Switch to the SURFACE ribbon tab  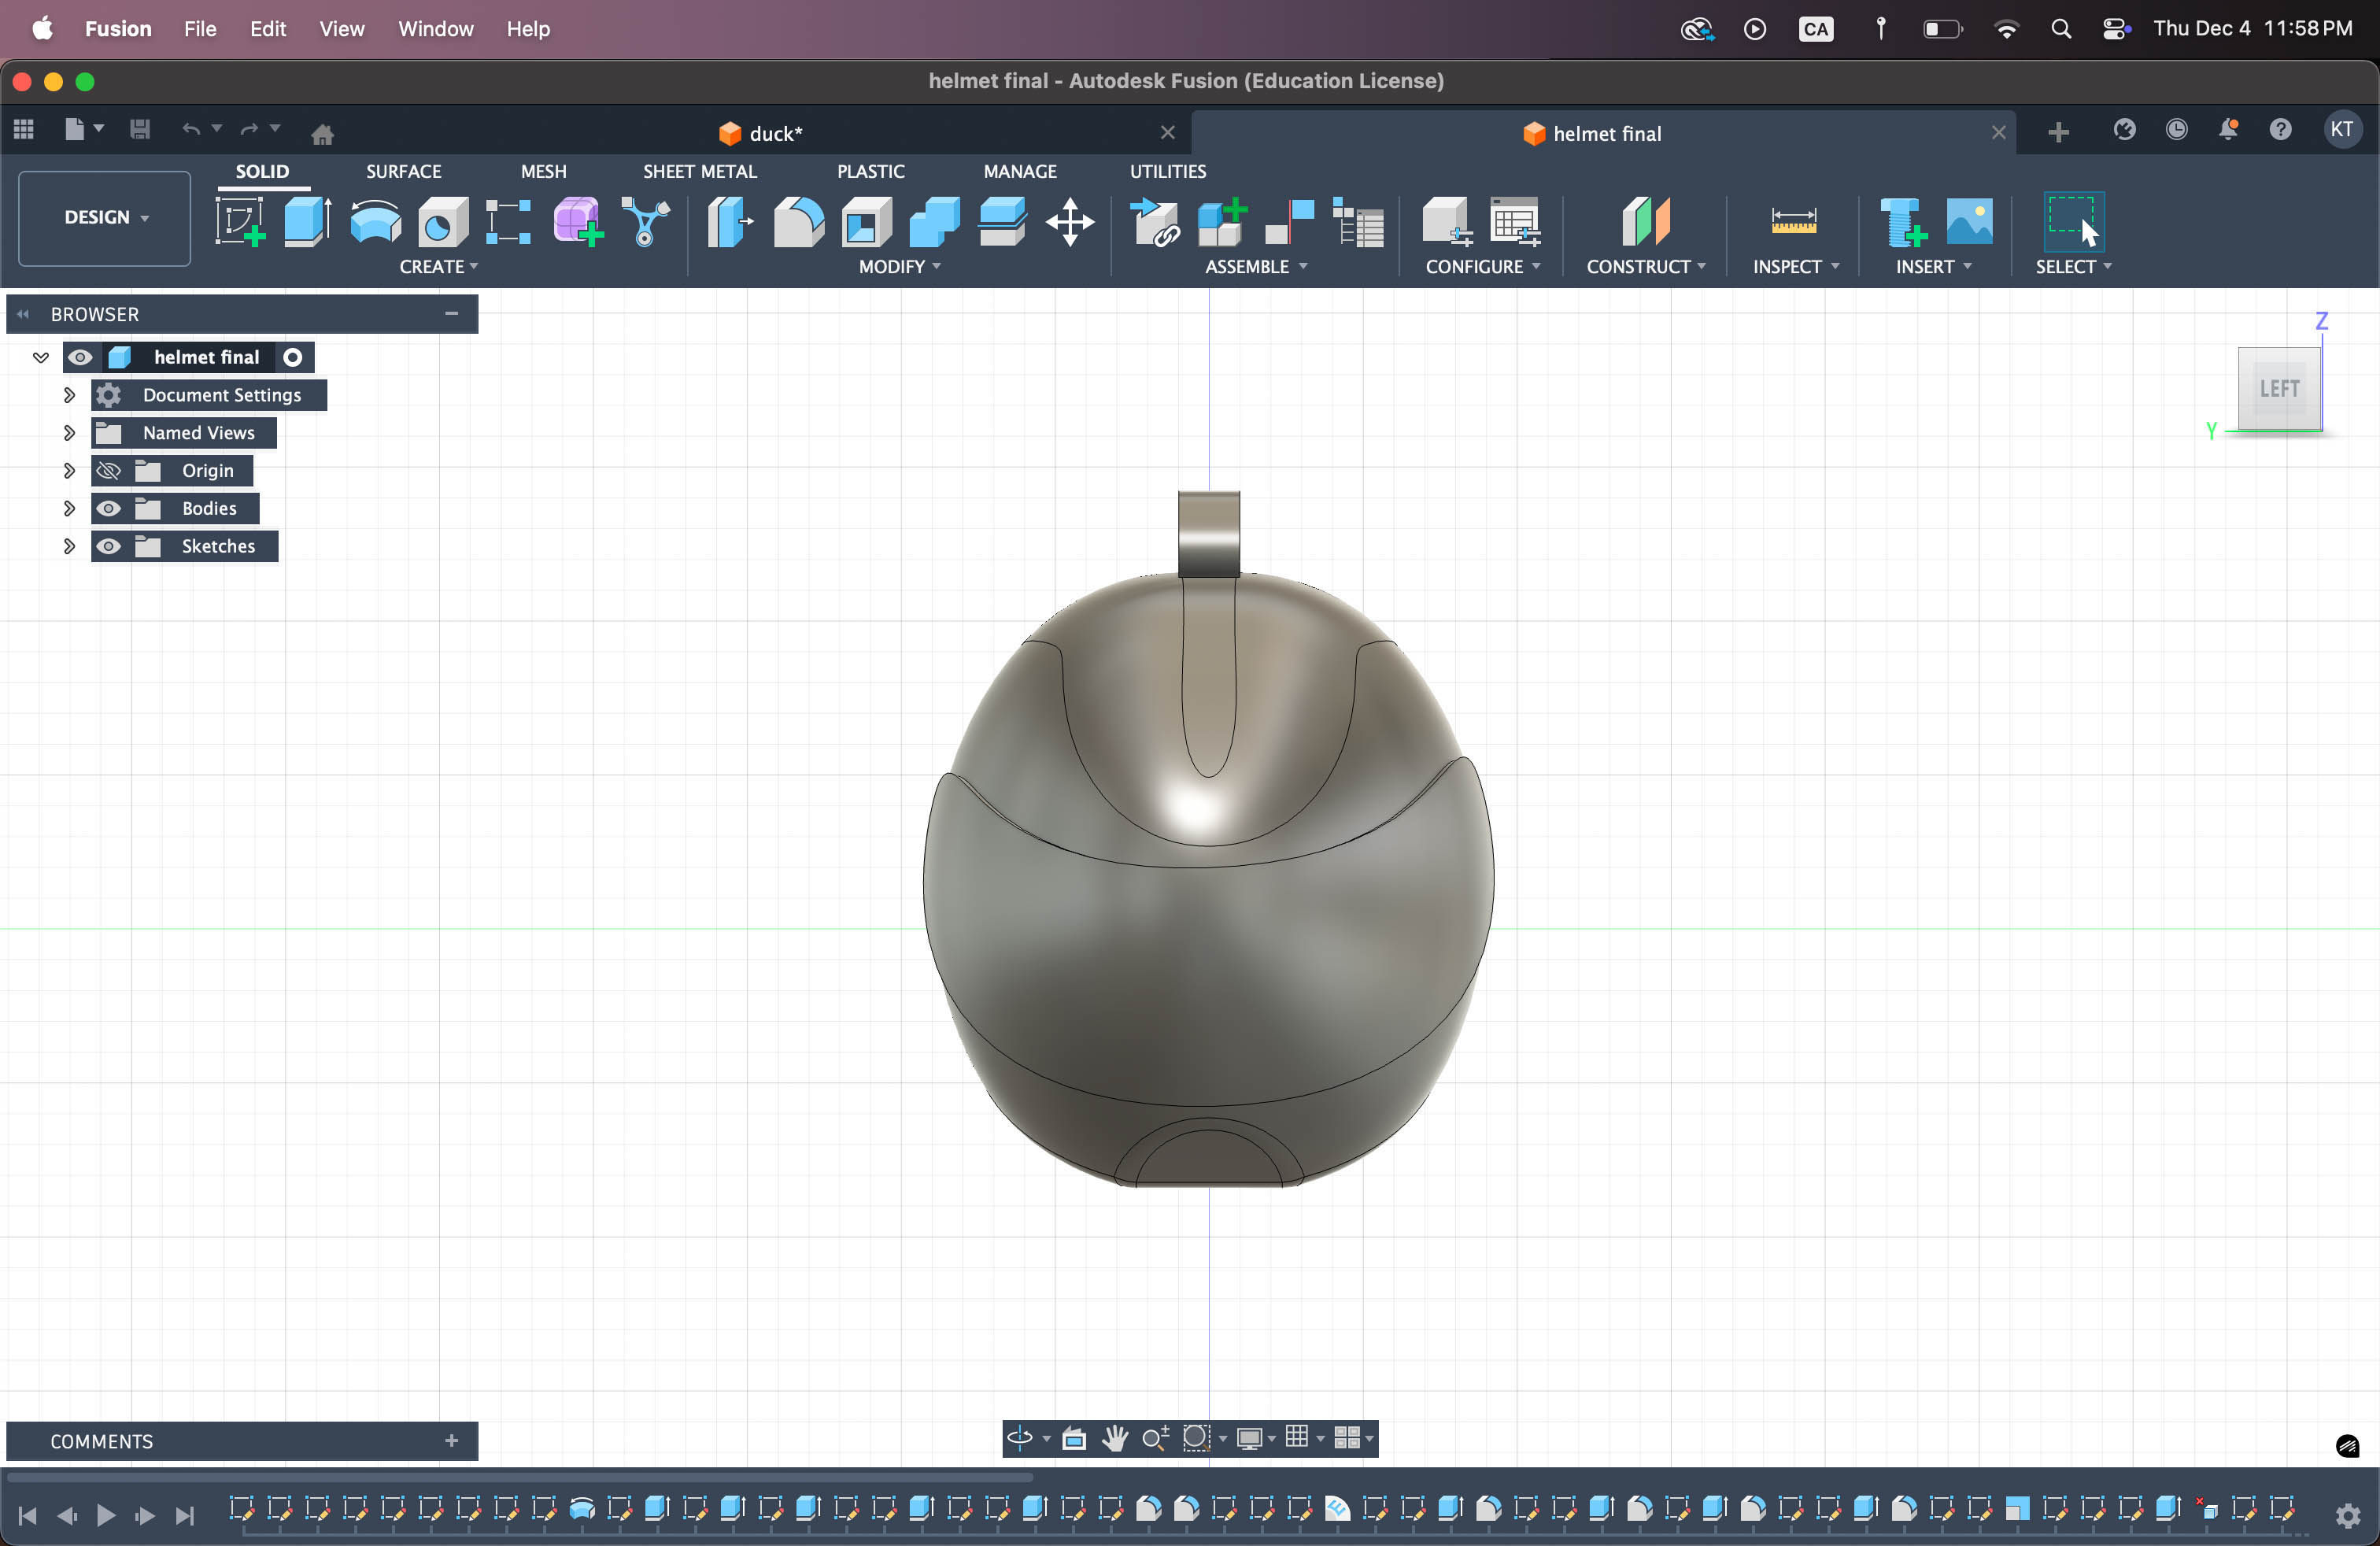(403, 171)
